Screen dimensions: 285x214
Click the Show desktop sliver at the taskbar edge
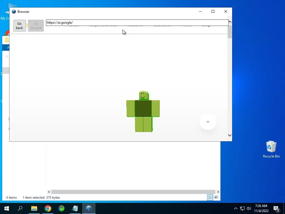click(284, 208)
